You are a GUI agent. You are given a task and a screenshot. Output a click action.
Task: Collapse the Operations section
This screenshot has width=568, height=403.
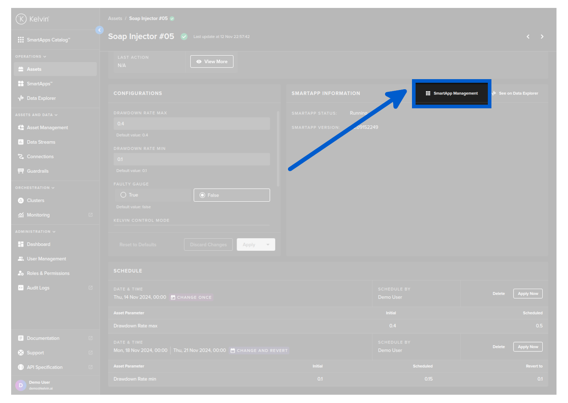click(45, 57)
